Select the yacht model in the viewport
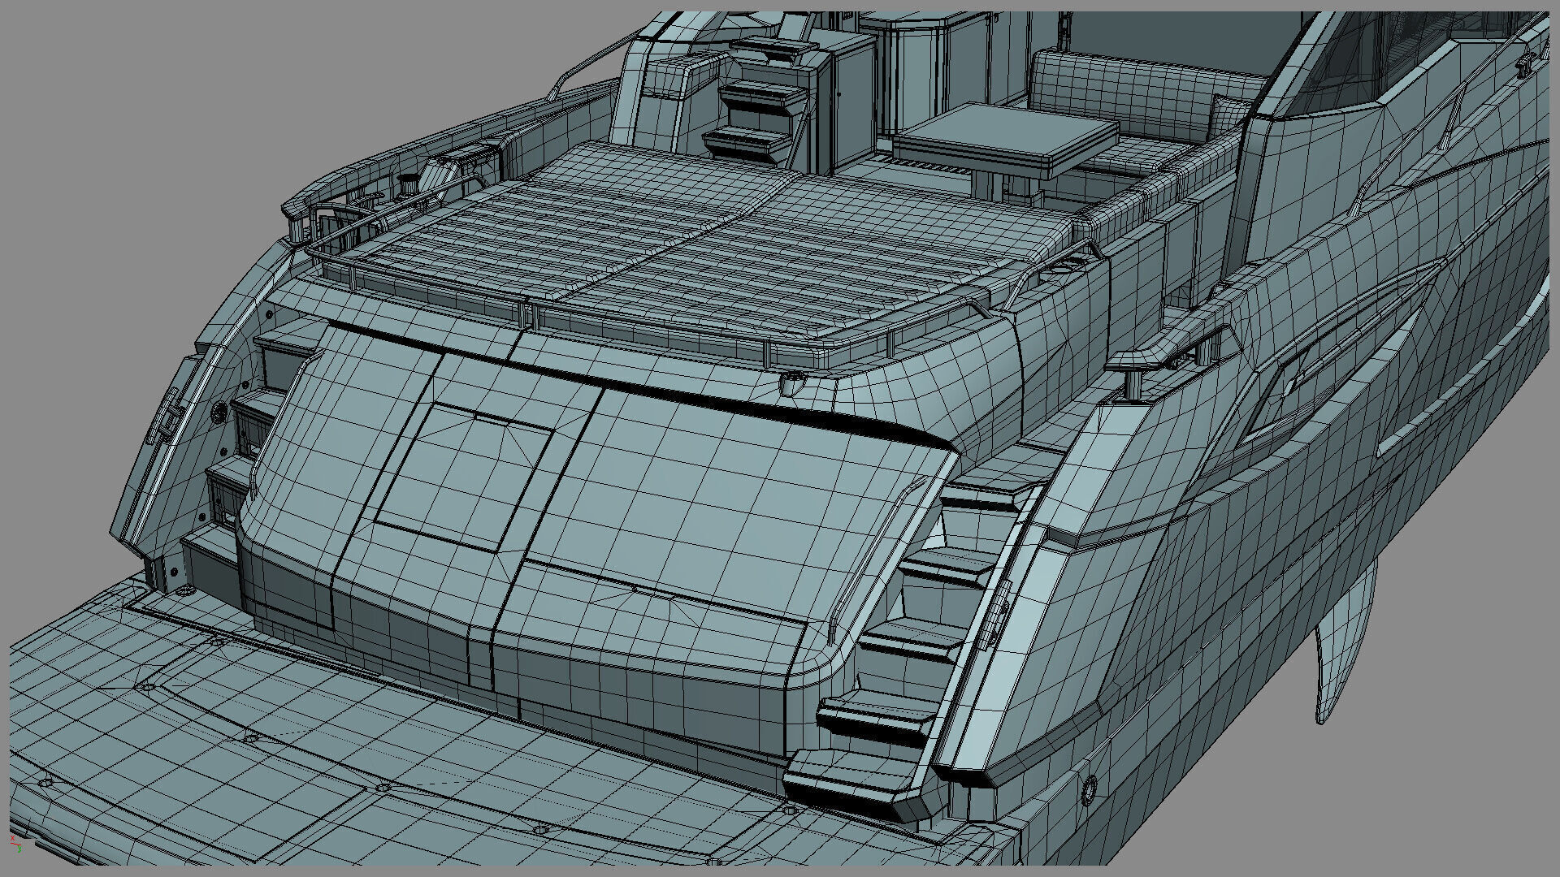 (780, 438)
